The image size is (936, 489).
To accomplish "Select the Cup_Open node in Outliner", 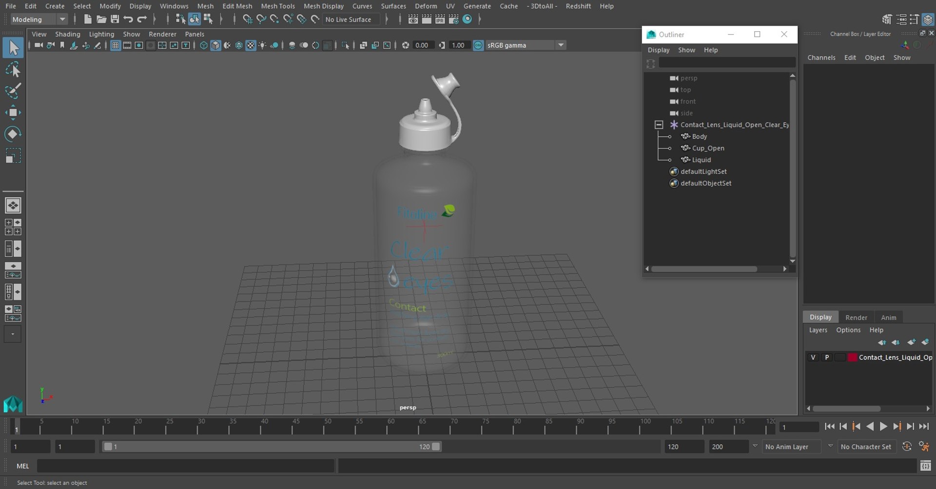I will [x=708, y=148].
